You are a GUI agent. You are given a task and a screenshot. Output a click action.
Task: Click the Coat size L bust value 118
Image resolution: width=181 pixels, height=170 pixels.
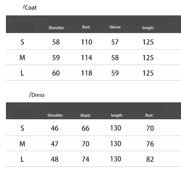87,74
